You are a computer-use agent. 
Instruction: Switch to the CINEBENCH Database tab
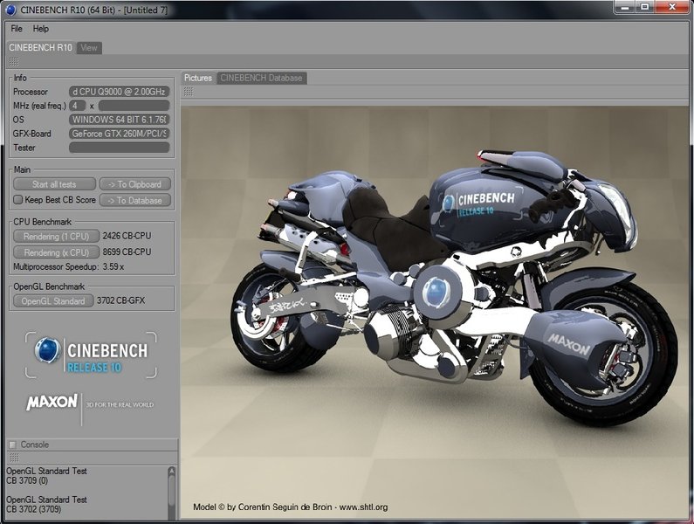(x=261, y=78)
